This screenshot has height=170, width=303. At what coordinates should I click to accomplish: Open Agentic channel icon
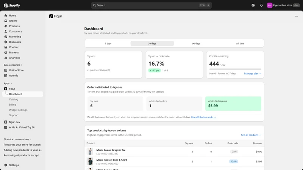pyautogui.click(x=6, y=76)
